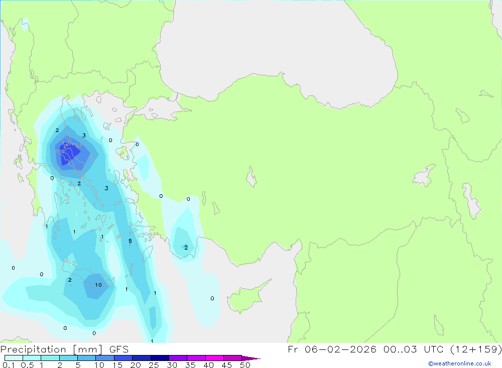Viewport: 502px width, 368px height.
Task: Click the 'Precipitation [mm]' title text
Action: point(52,349)
